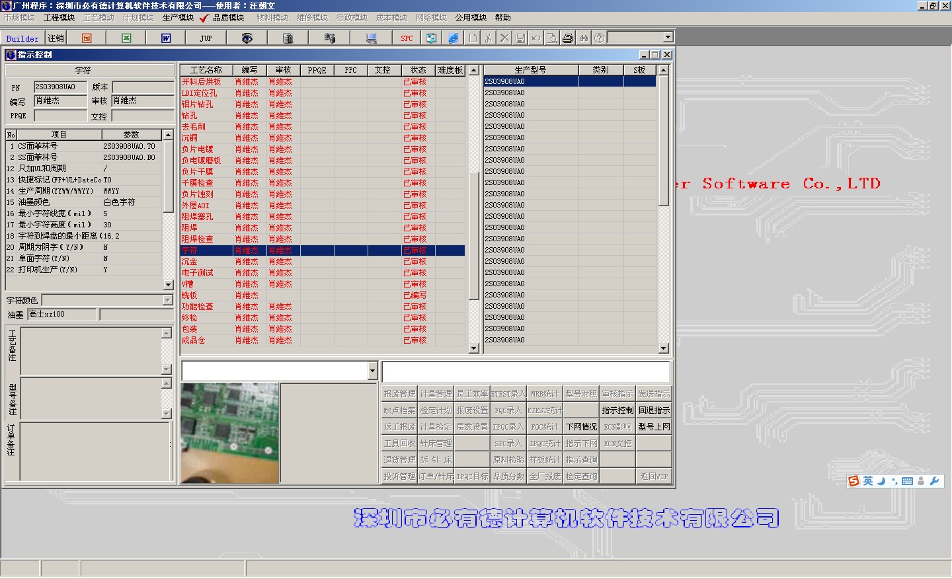This screenshot has height=579, width=952.
Task: Click the PN input field
Action: pos(60,87)
